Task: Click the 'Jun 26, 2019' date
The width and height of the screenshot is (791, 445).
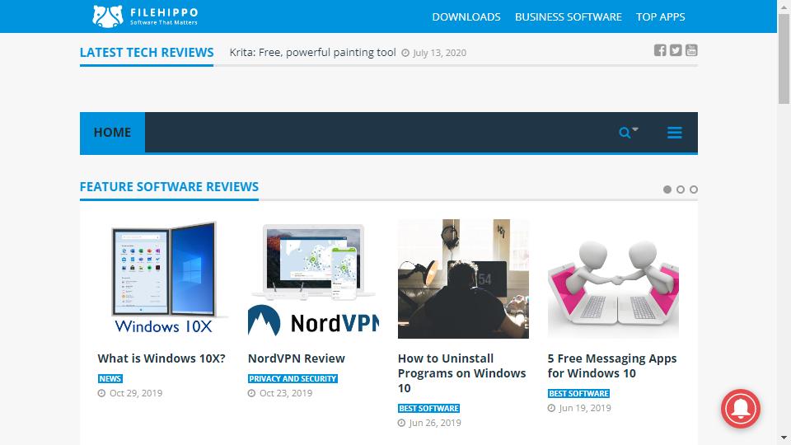Action: (x=435, y=423)
